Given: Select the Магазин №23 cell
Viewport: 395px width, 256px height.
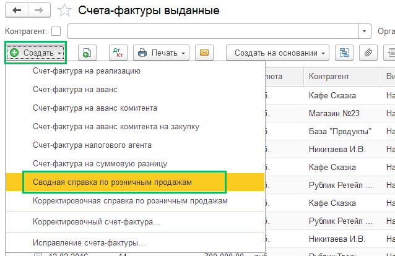Looking at the screenshot, I should pyautogui.click(x=342, y=114).
